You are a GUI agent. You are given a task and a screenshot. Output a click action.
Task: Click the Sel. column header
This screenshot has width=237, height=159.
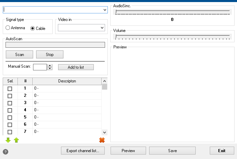click(x=10, y=81)
